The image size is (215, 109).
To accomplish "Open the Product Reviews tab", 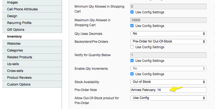I will tap(32, 78).
